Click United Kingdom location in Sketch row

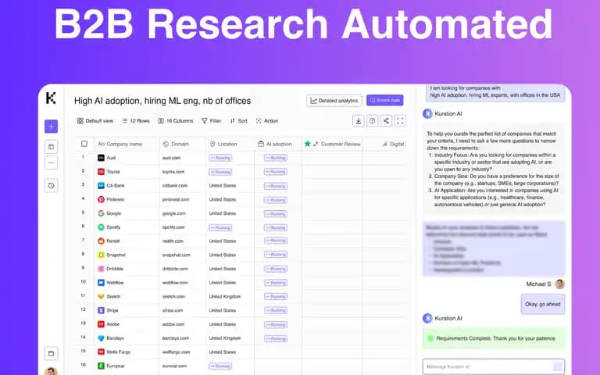pos(225,297)
